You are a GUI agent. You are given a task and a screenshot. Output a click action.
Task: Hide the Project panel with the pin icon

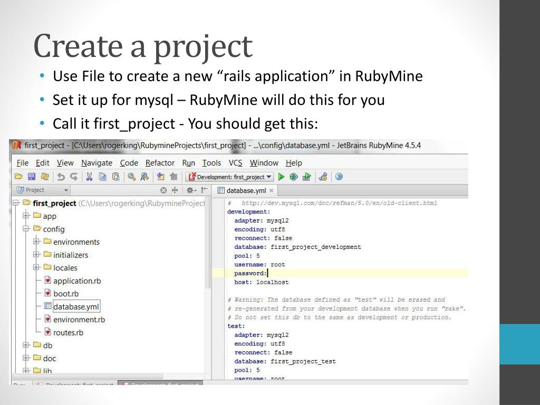click(204, 190)
